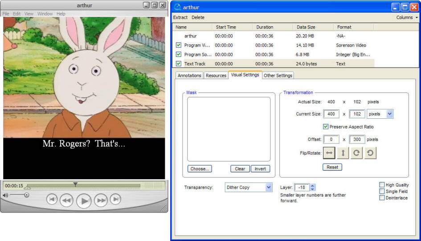Zoom the arthur player window

(155, 5)
